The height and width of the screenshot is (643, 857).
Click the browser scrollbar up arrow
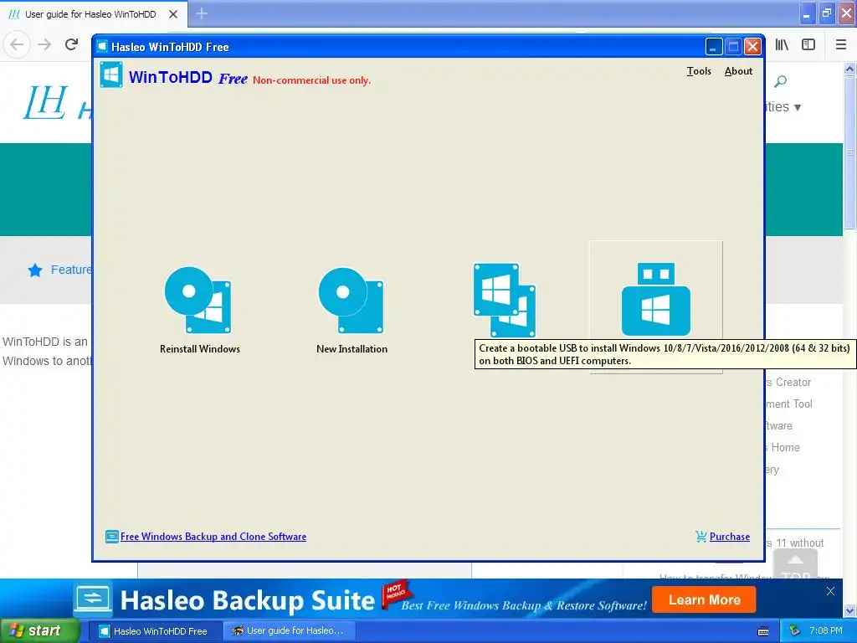click(849, 69)
